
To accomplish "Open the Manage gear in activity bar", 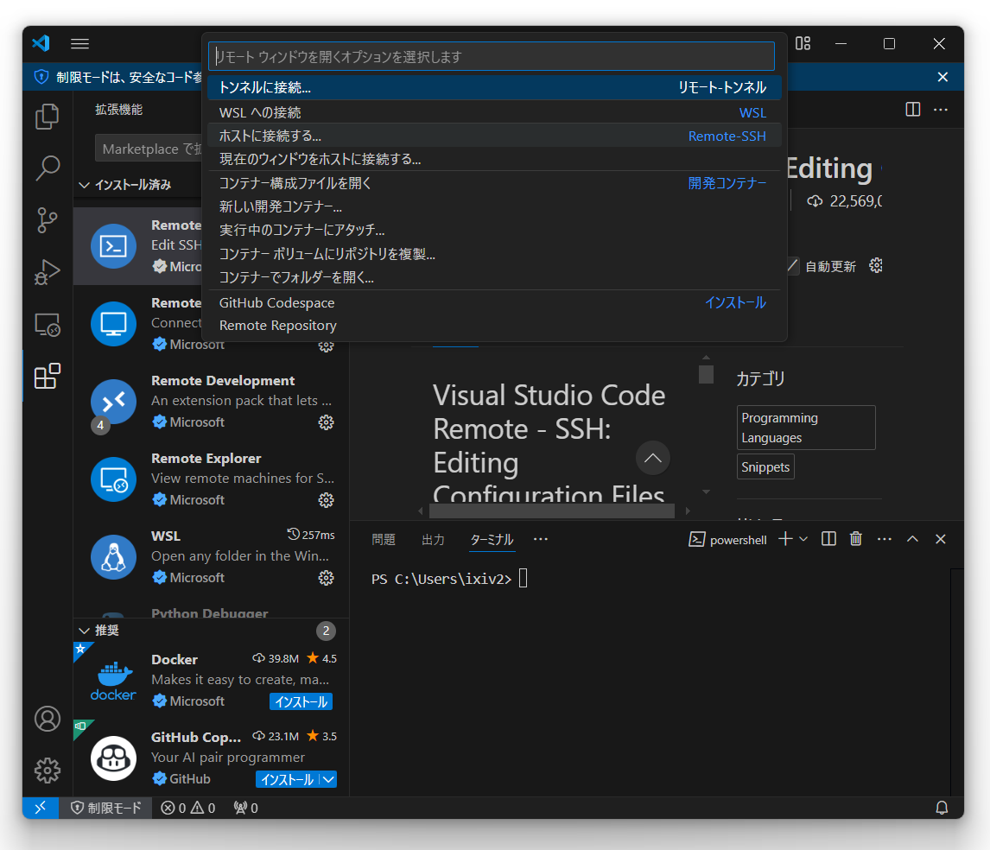I will point(48,771).
